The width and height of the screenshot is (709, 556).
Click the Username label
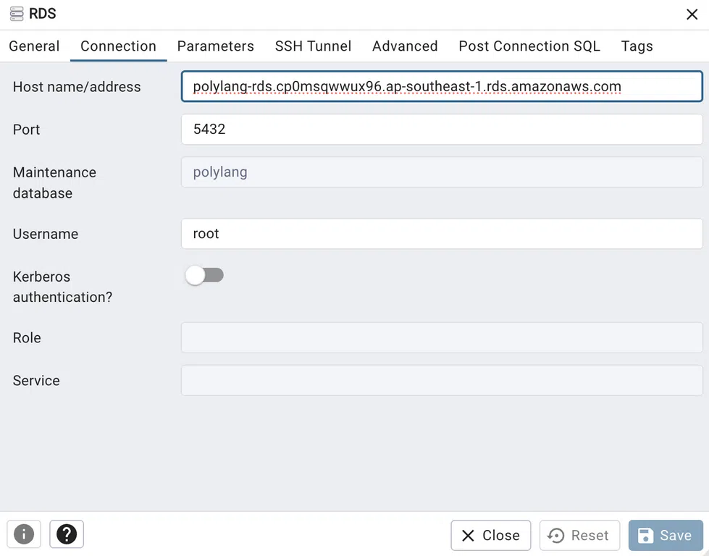point(45,234)
